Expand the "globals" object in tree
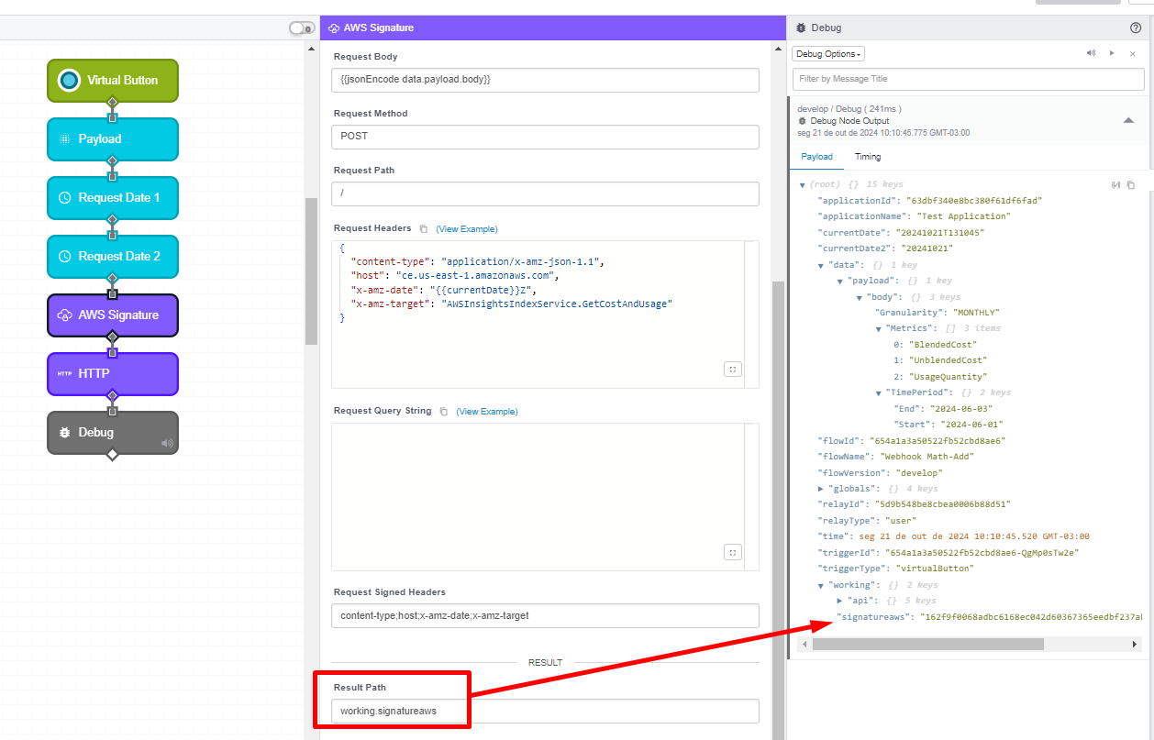 coord(822,489)
